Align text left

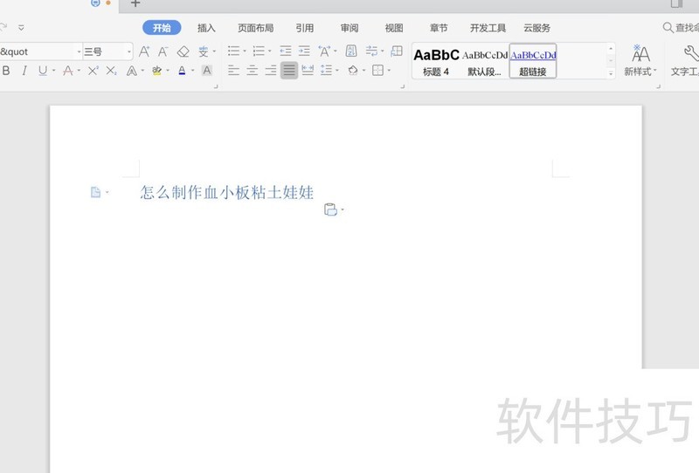[x=233, y=71]
